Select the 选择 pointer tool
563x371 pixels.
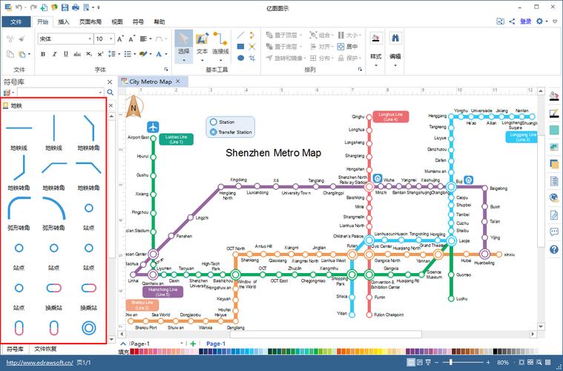(x=183, y=46)
